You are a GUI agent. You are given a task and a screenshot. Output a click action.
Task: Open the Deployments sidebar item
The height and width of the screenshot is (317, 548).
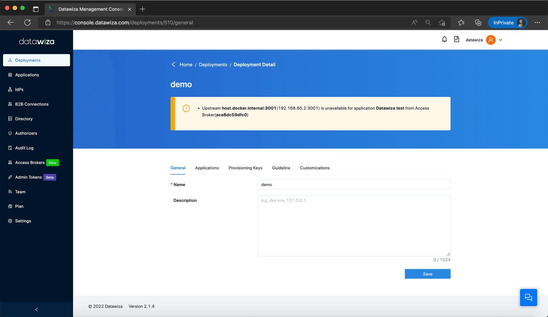tap(36, 60)
